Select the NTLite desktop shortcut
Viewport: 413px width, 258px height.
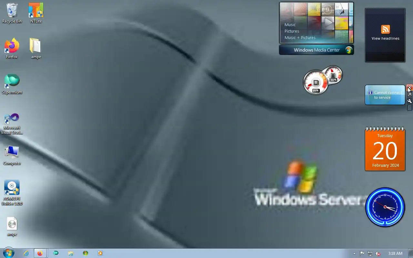[x=36, y=13]
